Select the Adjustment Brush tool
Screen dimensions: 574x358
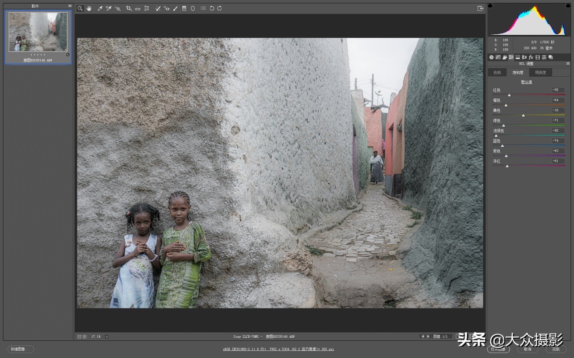(175, 8)
